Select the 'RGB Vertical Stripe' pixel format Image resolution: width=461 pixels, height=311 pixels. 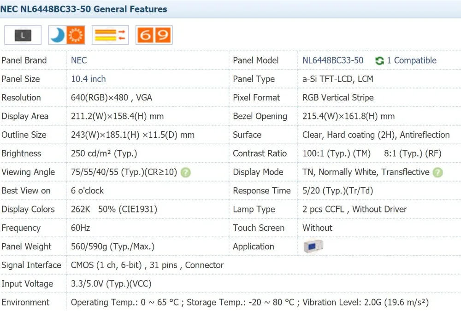tap(338, 97)
